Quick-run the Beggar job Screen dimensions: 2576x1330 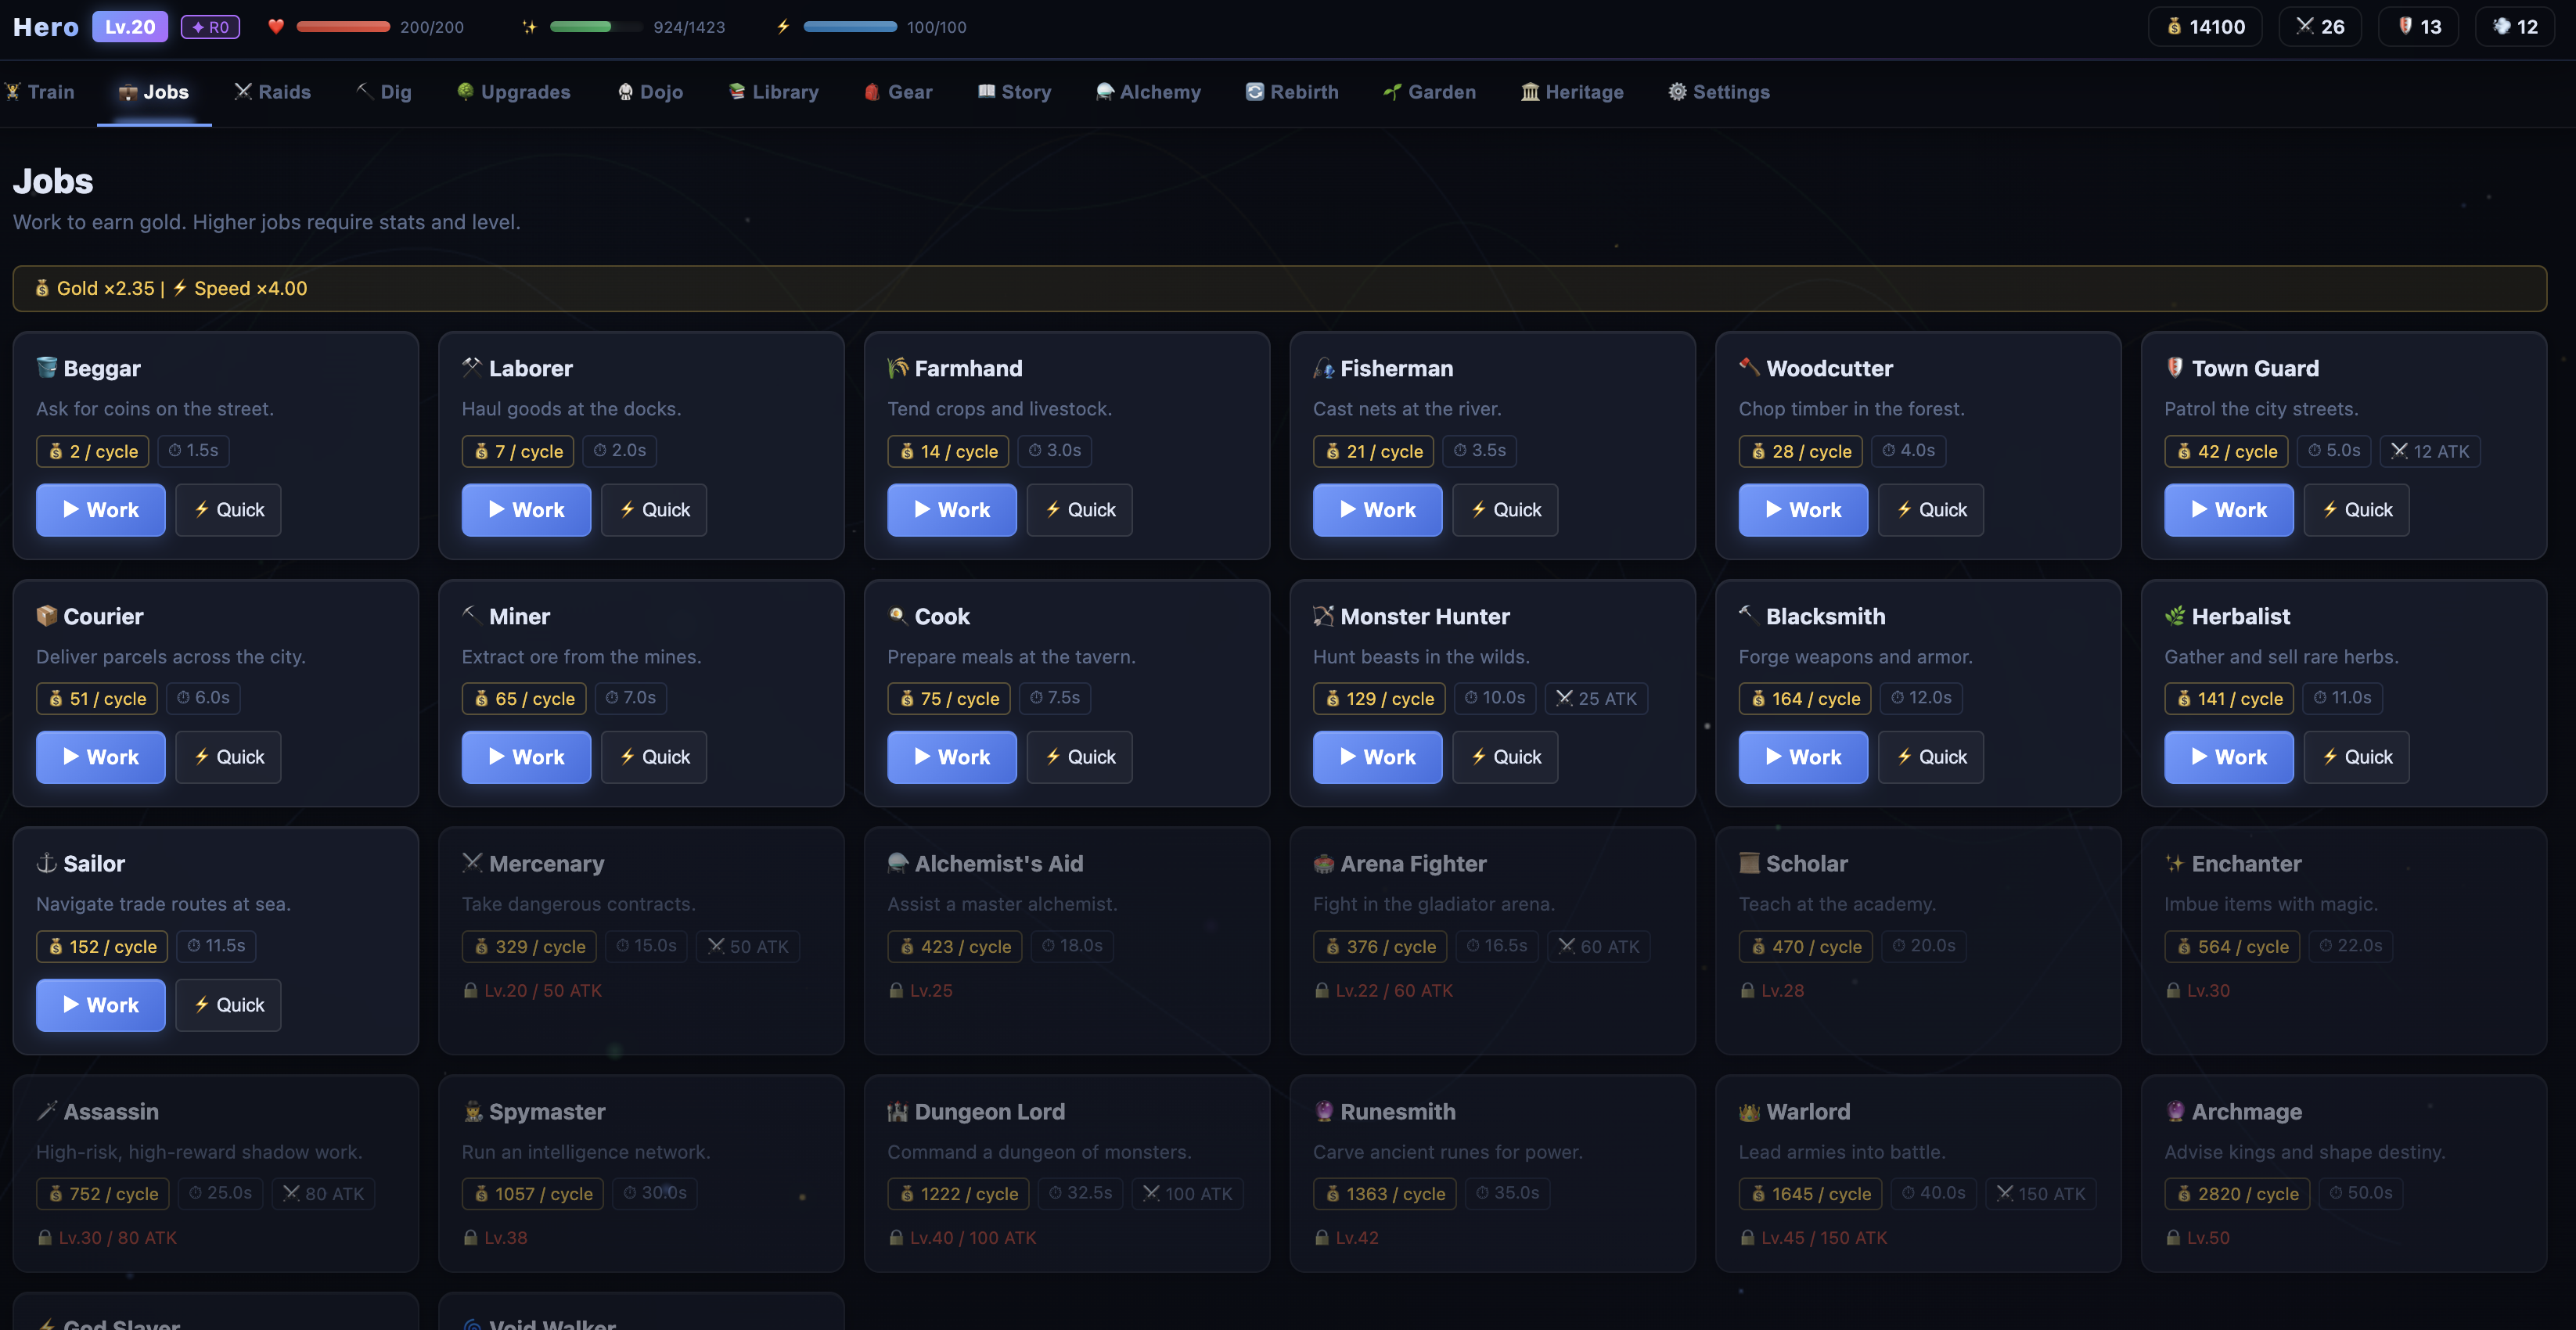(229, 510)
